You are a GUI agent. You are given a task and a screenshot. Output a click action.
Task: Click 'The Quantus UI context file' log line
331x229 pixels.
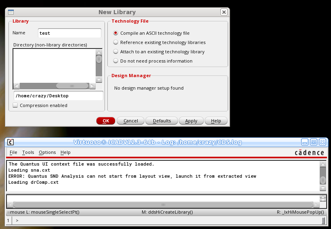81,164
